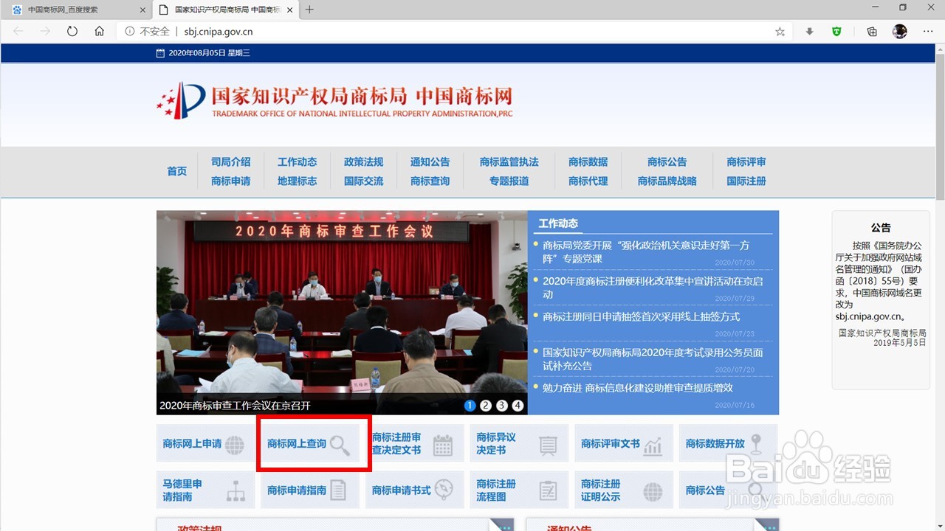
Task: Go to the browser home page icon
Action: coord(99,31)
